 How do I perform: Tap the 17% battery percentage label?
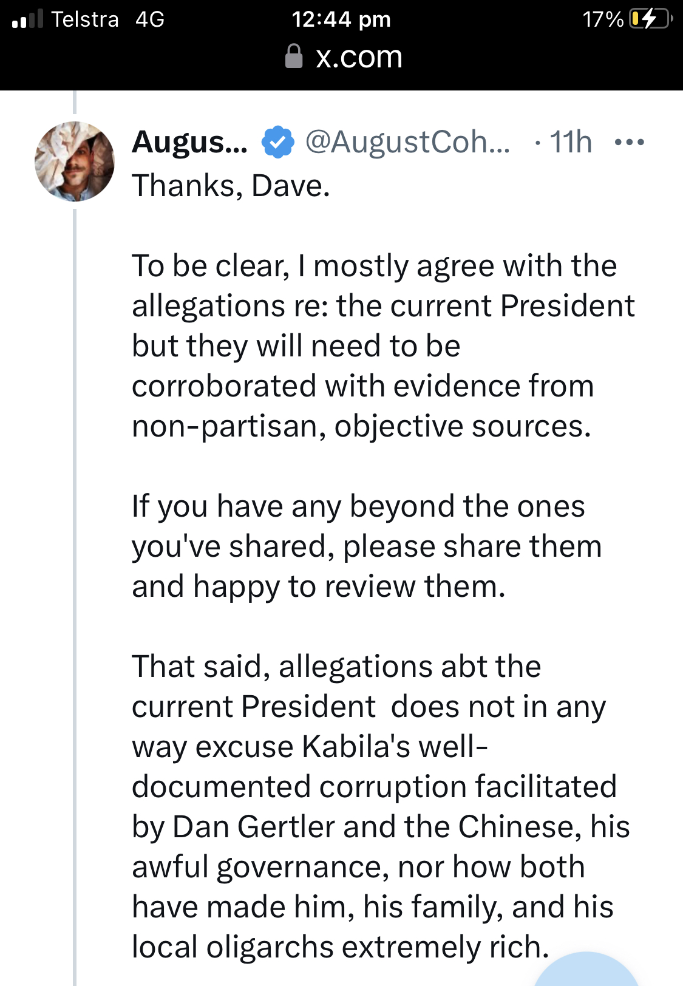[603, 19]
